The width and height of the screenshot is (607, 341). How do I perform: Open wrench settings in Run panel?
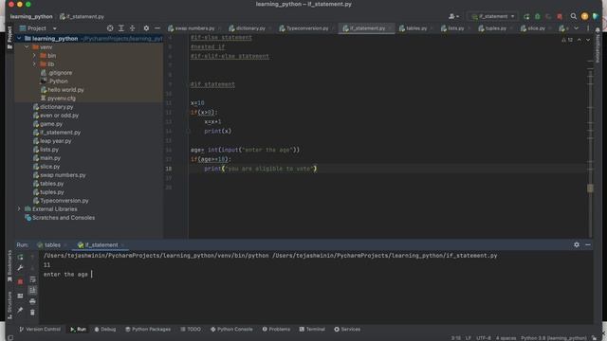20,267
